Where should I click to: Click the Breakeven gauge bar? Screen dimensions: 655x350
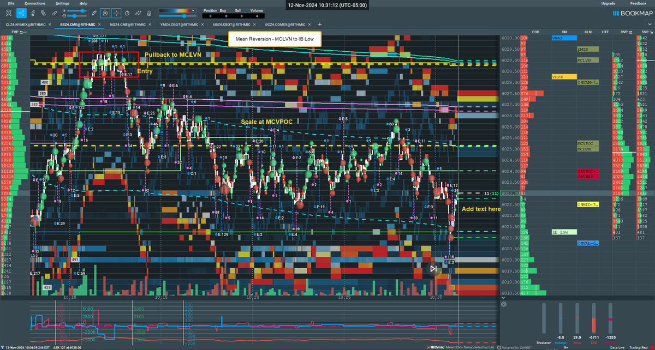pyautogui.click(x=543, y=318)
